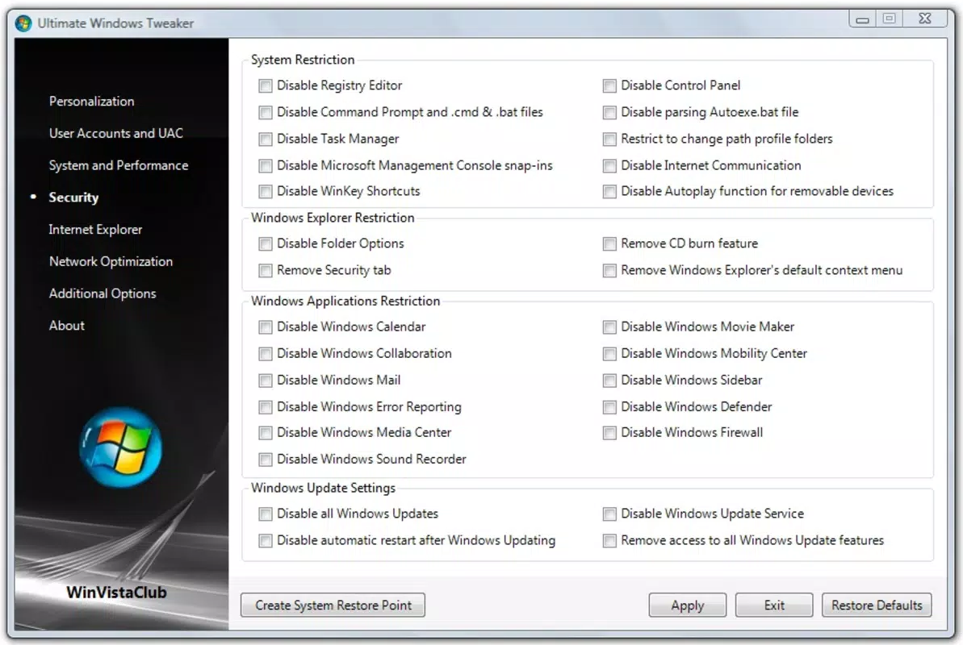Viewport: 963px width, 645px height.
Task: Tick Disable automatic restart after Windows Updating
Action: (x=266, y=541)
